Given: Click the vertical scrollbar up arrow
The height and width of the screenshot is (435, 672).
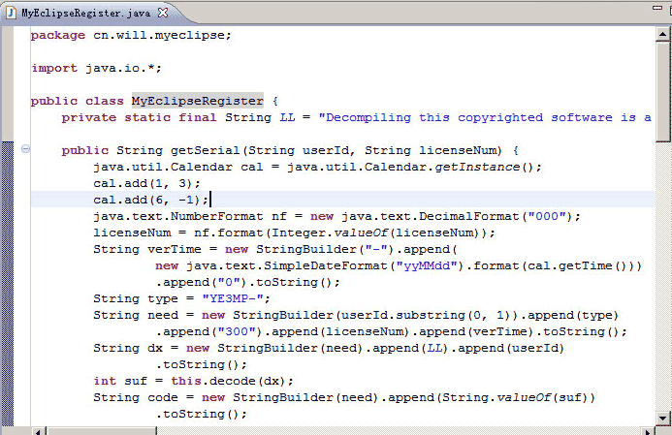Looking at the screenshot, I should 662,34.
